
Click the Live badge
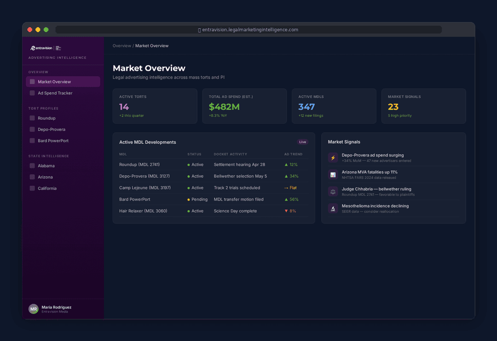pos(302,142)
